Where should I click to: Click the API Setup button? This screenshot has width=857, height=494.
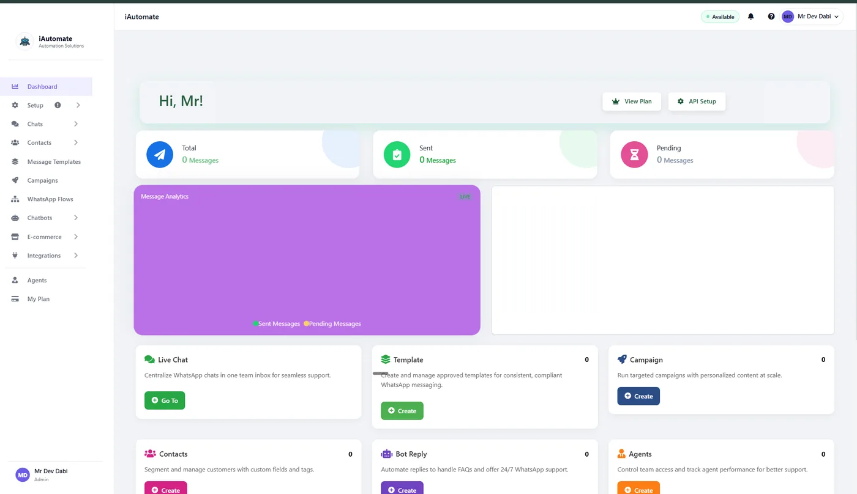tap(697, 101)
